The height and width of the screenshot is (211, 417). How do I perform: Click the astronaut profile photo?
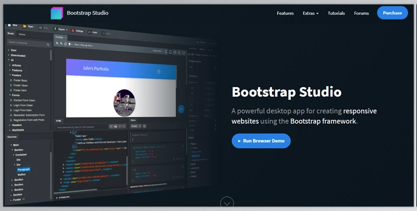click(x=124, y=103)
